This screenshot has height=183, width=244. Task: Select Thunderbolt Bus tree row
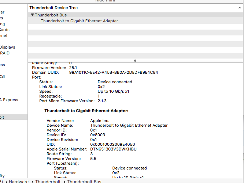pyautogui.click(x=135, y=15)
